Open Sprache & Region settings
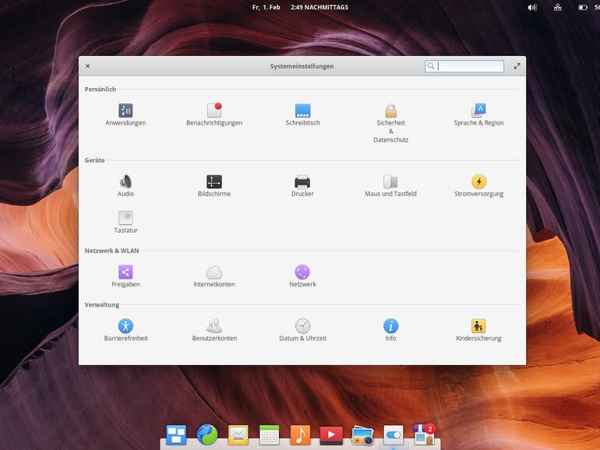600x450 pixels. [478, 114]
